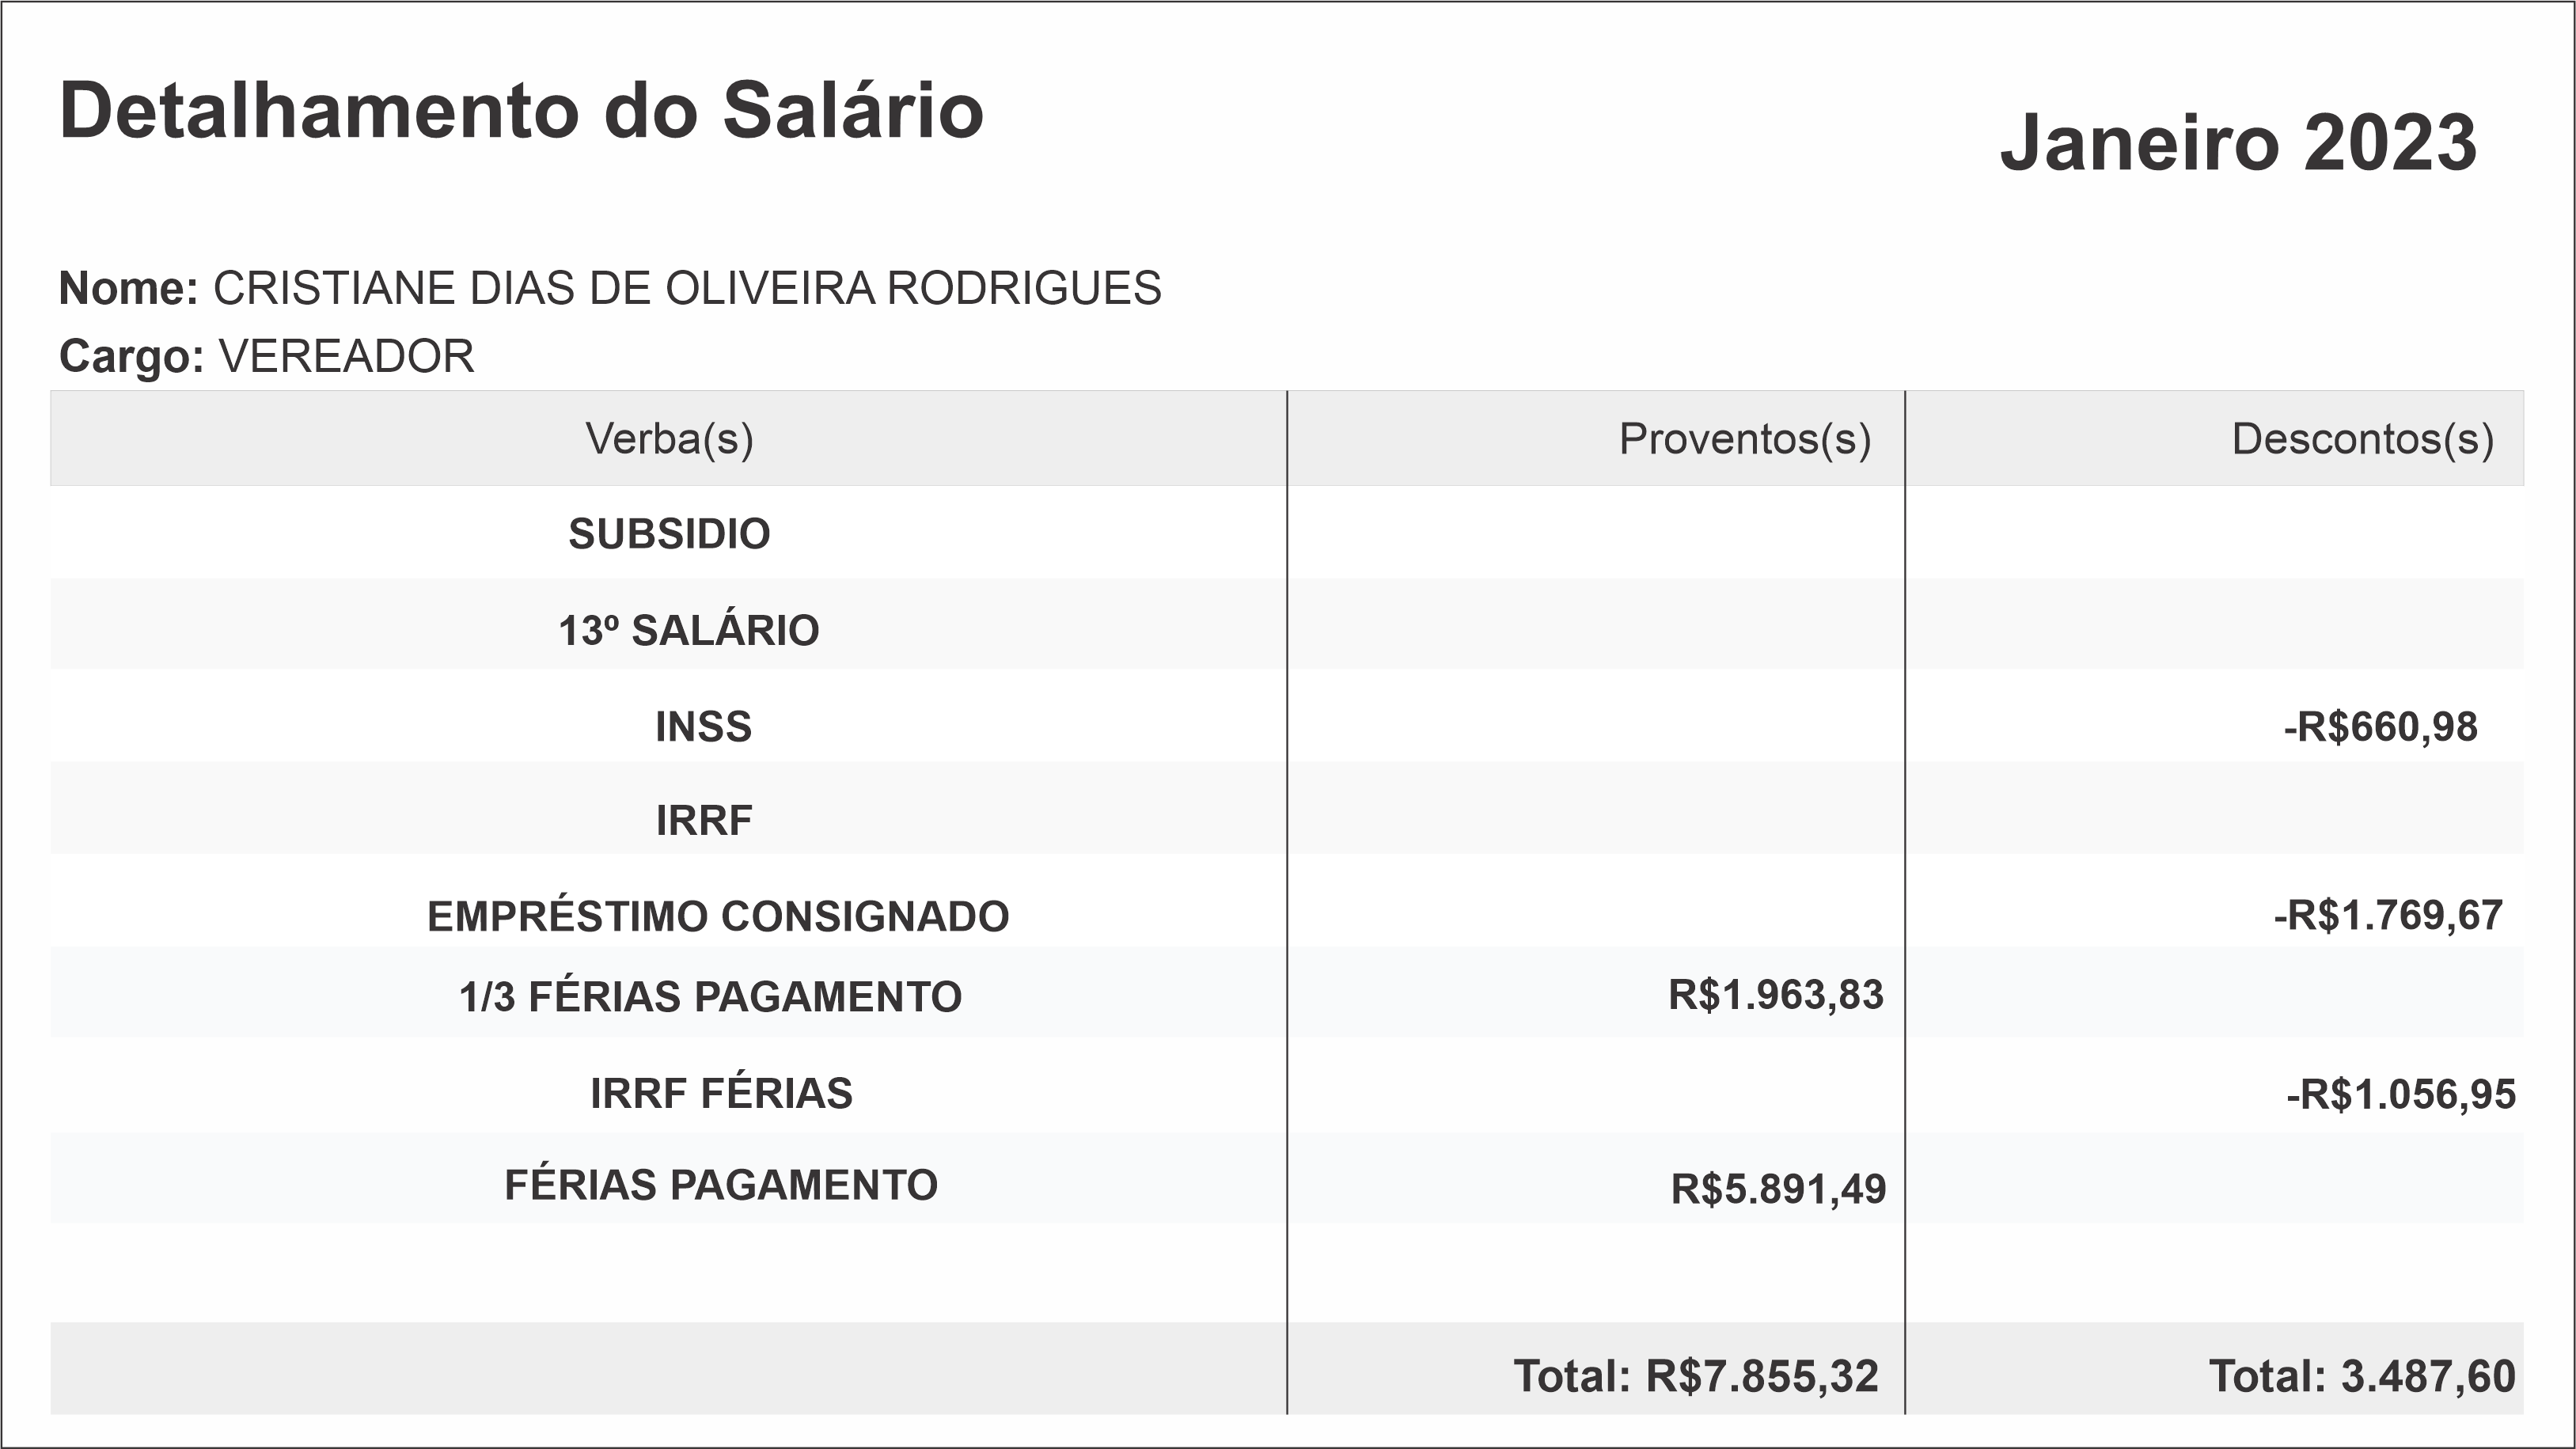Select the IRRF FÉRIAS row label
Image resolution: width=2576 pixels, height=1449 pixels.
(721, 1093)
